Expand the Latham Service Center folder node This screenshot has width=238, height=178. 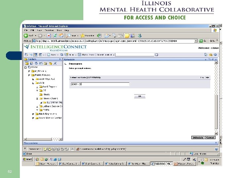pos(37,106)
